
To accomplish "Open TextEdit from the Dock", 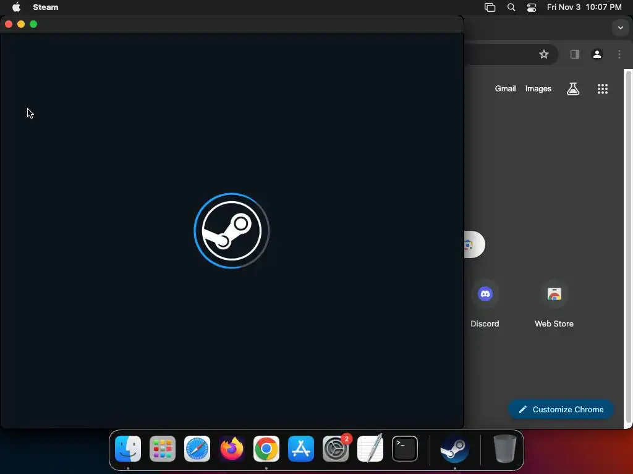I will point(370,449).
